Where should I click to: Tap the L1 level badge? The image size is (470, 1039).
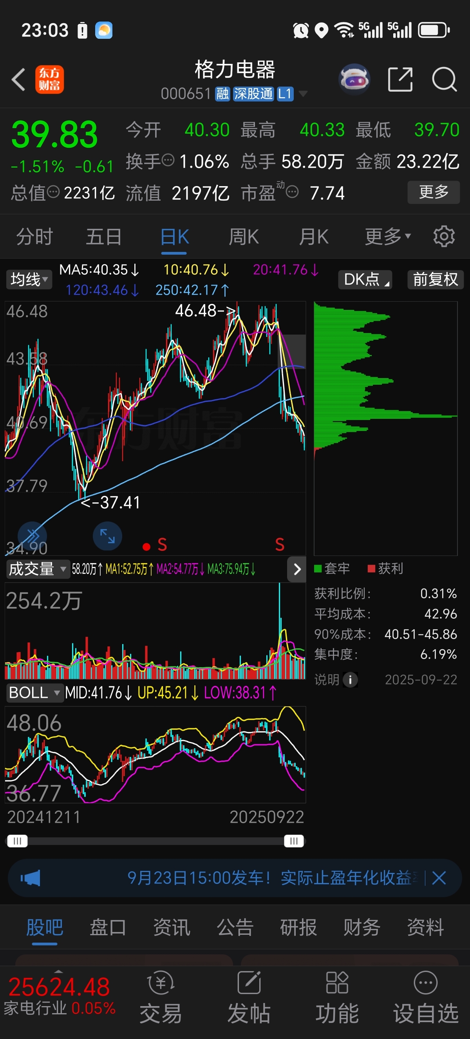coord(285,94)
